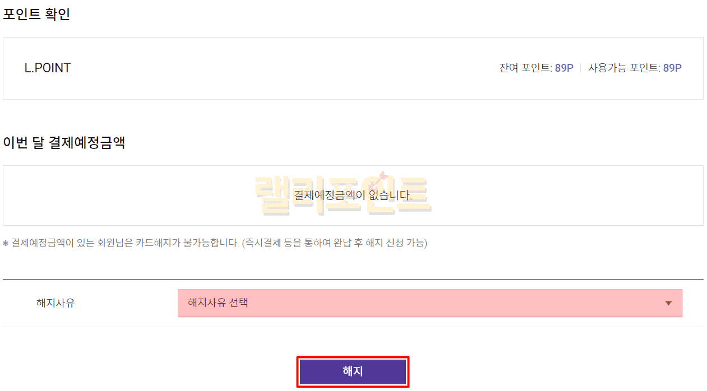The image size is (707, 391).
Task: Click the 즉시결제 parenthetical note text
Action: coord(334,243)
